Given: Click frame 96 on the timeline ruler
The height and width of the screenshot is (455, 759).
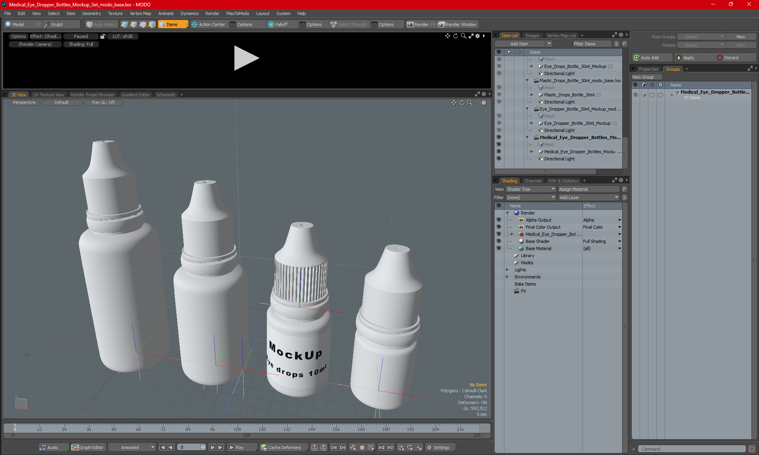Looking at the screenshot, I should (x=212, y=427).
